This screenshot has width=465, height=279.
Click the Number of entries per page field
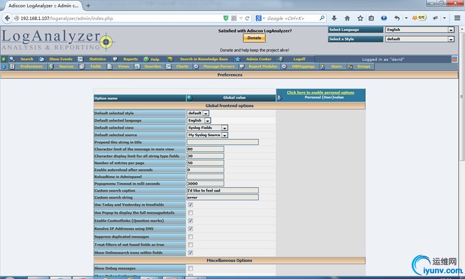point(205,163)
